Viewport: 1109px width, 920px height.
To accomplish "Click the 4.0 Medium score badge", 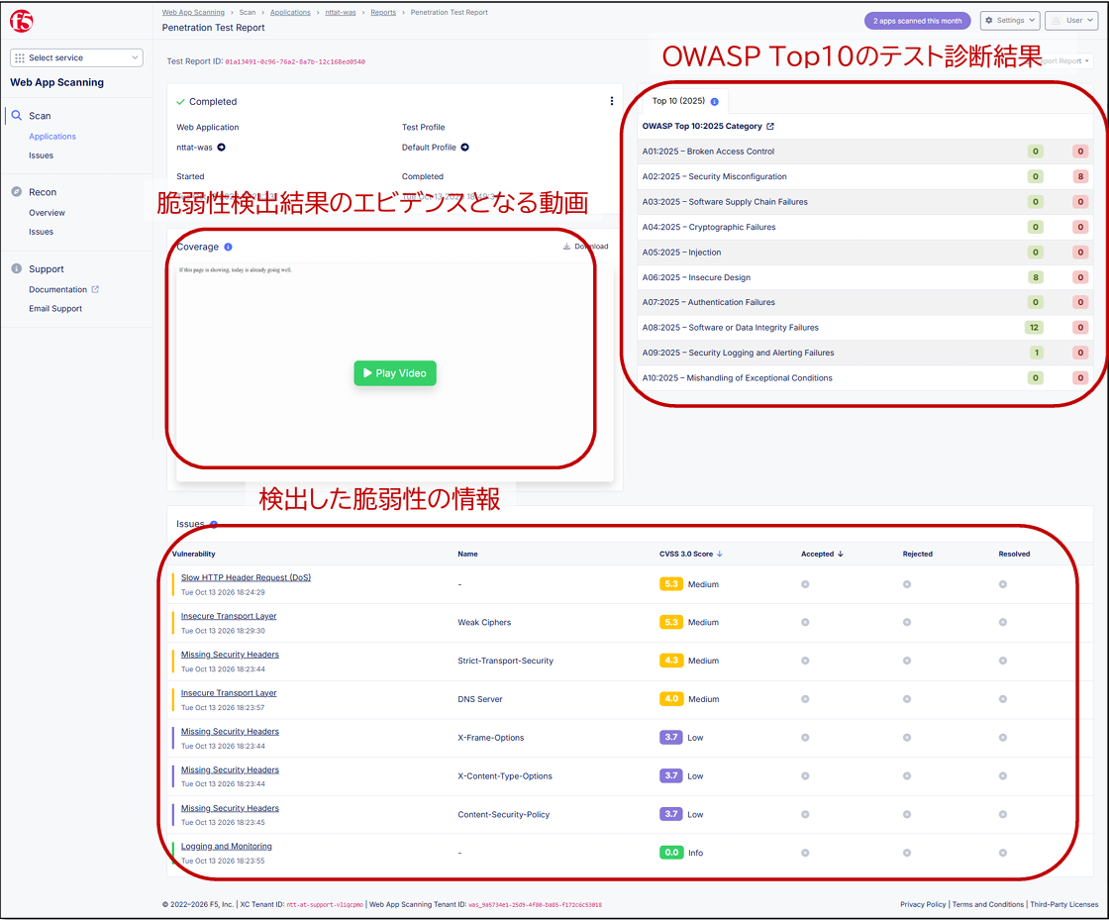I will [671, 698].
